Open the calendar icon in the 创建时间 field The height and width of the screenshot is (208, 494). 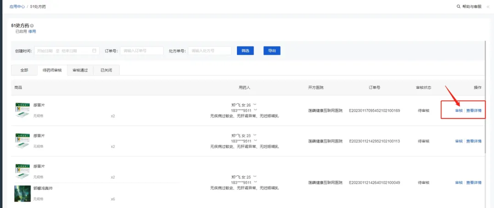94,51
